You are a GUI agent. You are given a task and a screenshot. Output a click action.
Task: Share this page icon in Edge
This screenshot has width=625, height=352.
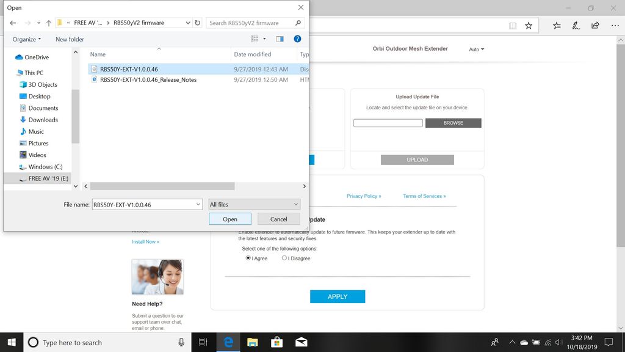coord(596,26)
